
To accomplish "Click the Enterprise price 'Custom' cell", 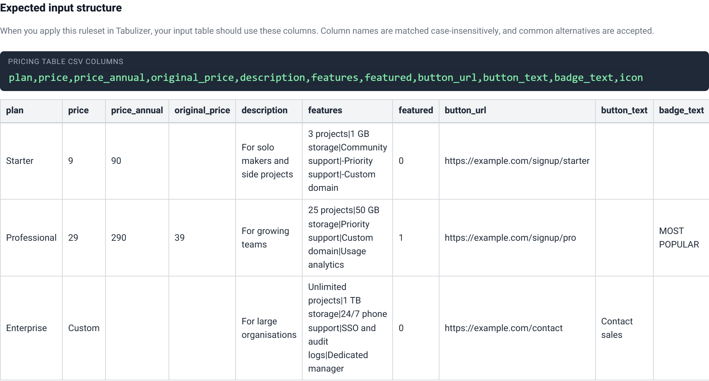I will click(x=84, y=328).
